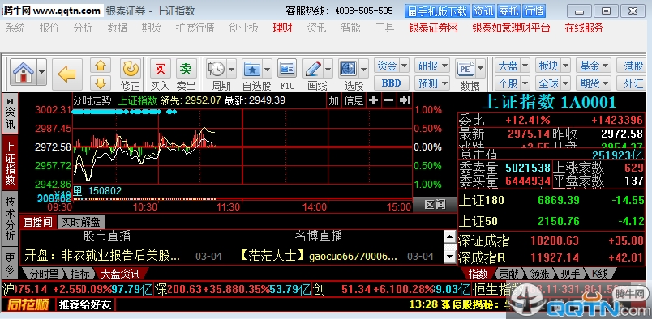Open the dropdown arrow beside the home icon
Screen dimensions: 652x319
click(41, 72)
